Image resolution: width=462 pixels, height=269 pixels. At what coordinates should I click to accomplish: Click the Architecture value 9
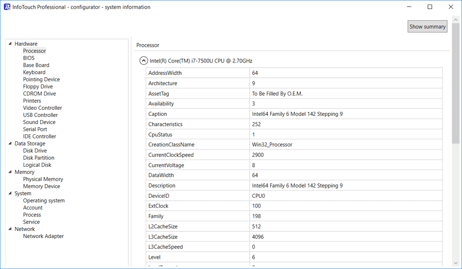click(x=253, y=83)
